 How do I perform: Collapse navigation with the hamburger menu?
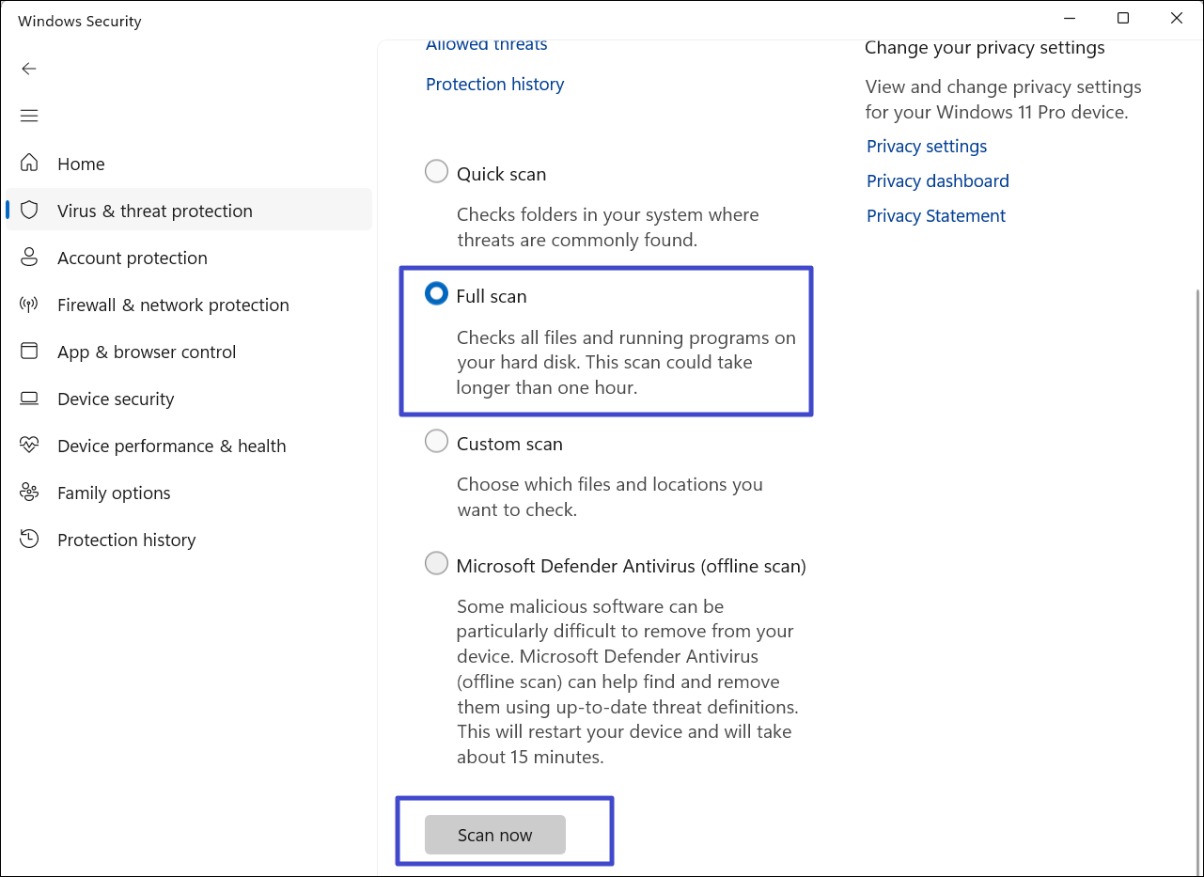[x=29, y=116]
